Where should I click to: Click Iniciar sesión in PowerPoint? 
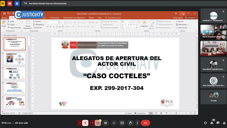click(x=178, y=18)
